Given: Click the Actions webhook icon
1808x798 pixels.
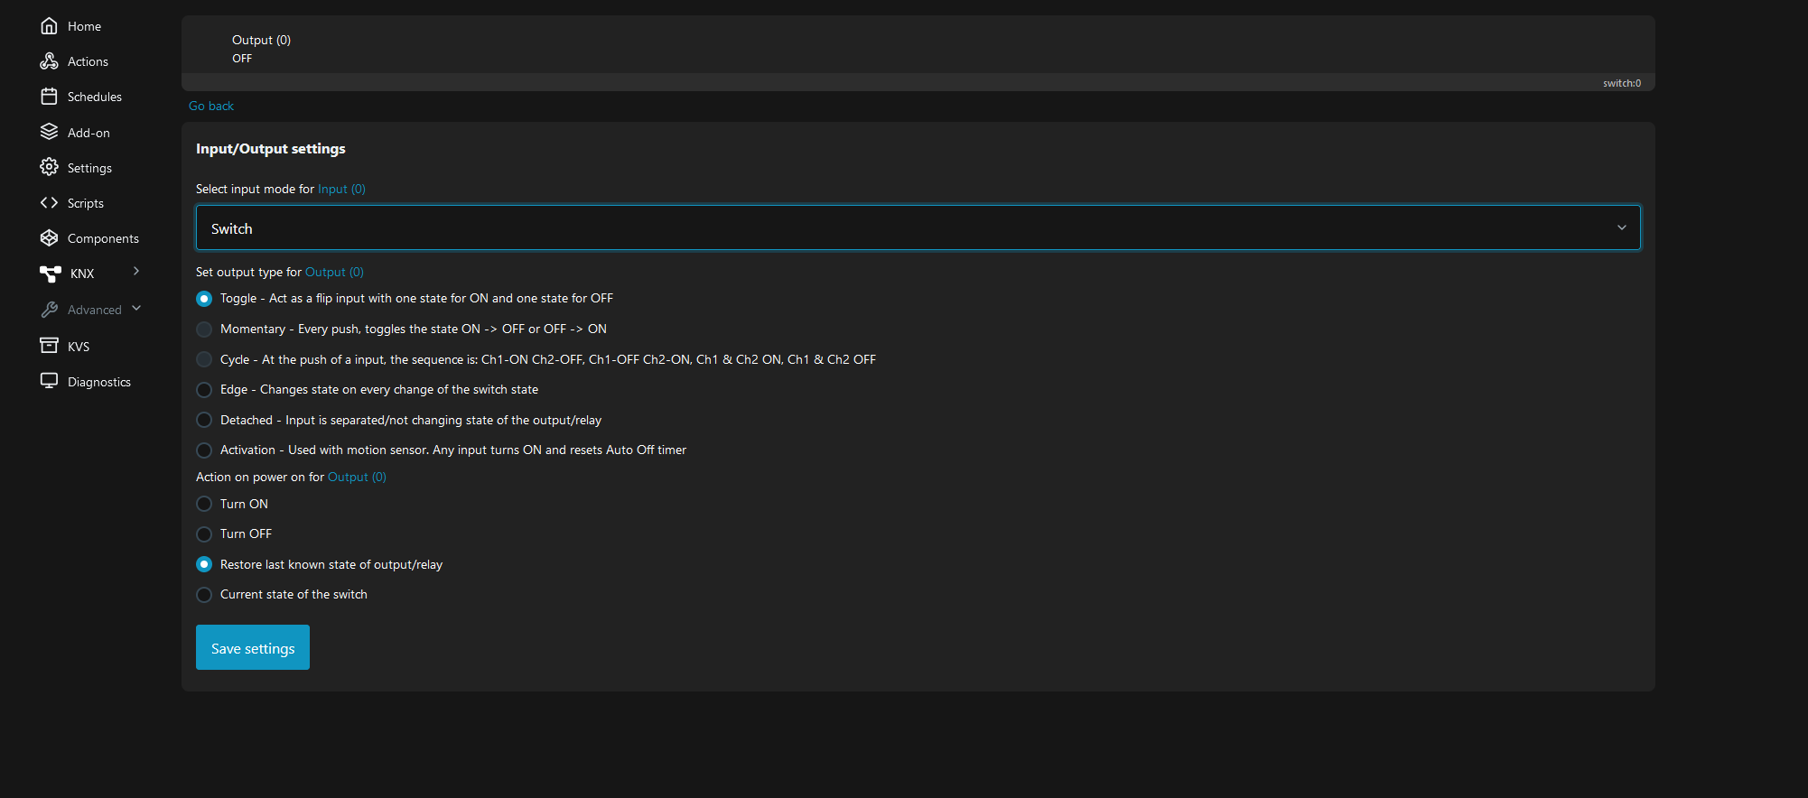Looking at the screenshot, I should (x=49, y=61).
